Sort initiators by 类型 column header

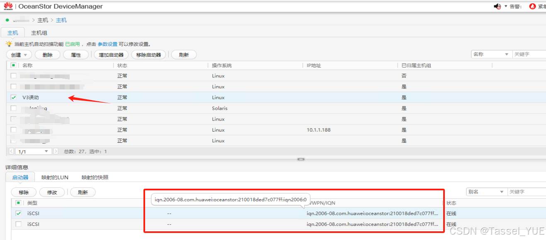(32, 203)
